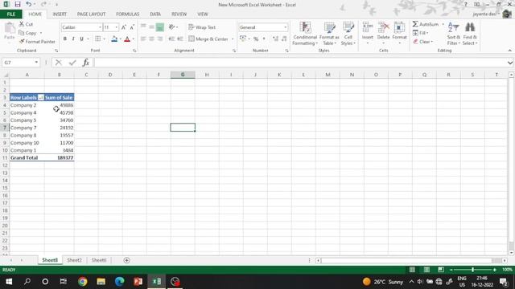Viewport: 515px width, 289px height.
Task: Open Row Labels filter dropdown
Action: tap(41, 98)
